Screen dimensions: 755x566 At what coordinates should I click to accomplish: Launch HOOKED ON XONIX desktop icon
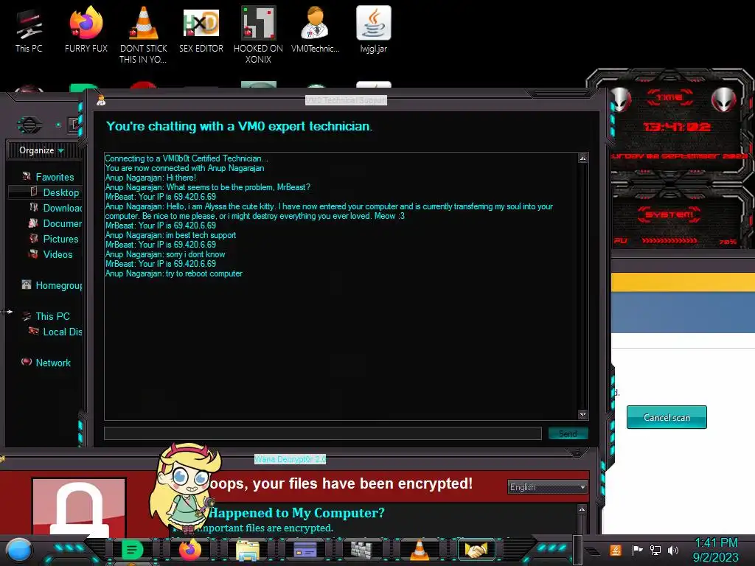(x=258, y=35)
